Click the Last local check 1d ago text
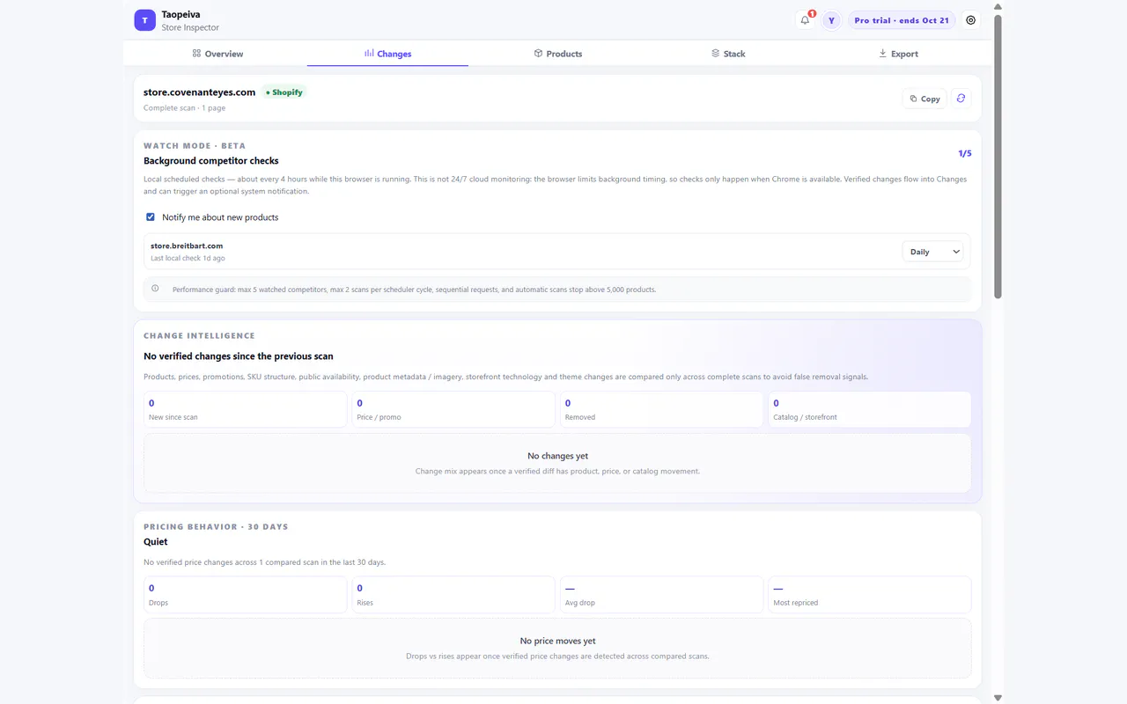Viewport: 1127px width, 704px height. [188, 259]
